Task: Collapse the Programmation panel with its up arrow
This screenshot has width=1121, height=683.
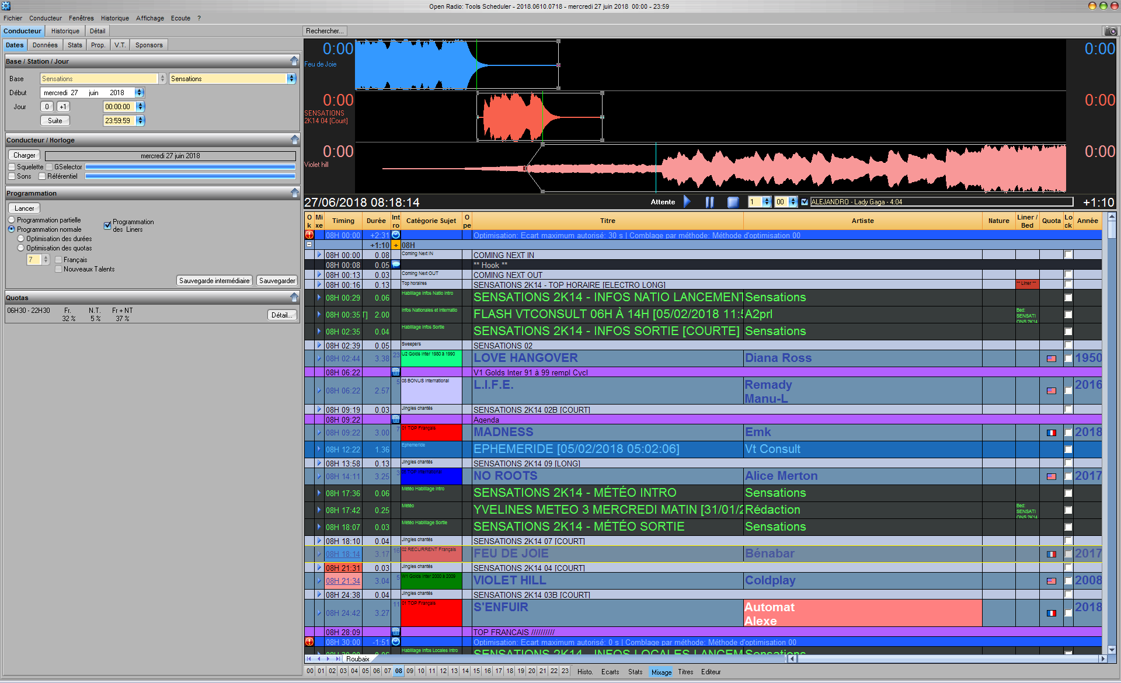Action: pos(295,193)
